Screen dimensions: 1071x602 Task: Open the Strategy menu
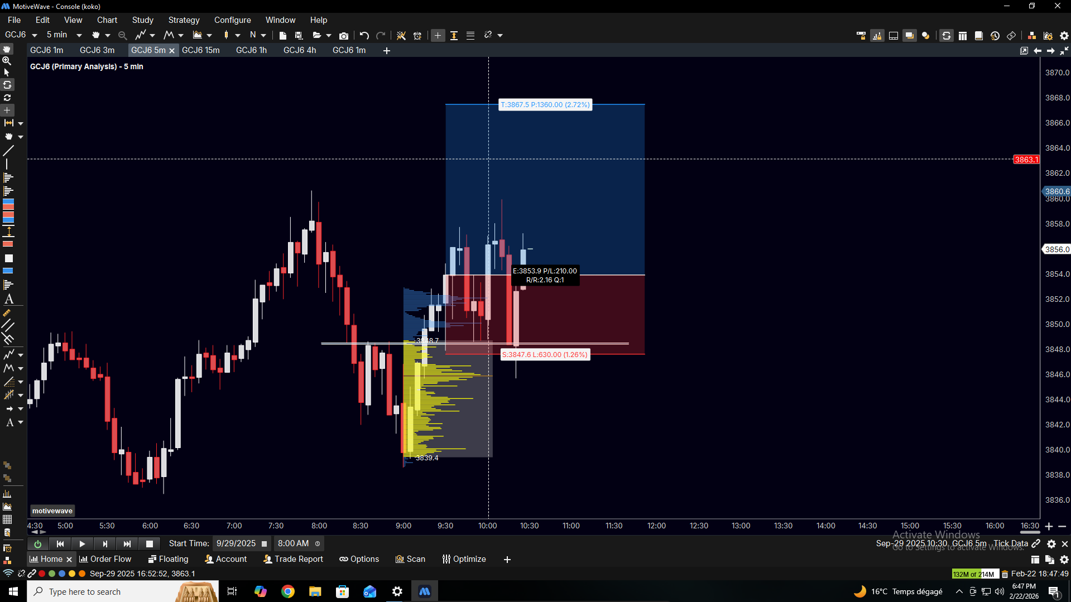click(184, 20)
